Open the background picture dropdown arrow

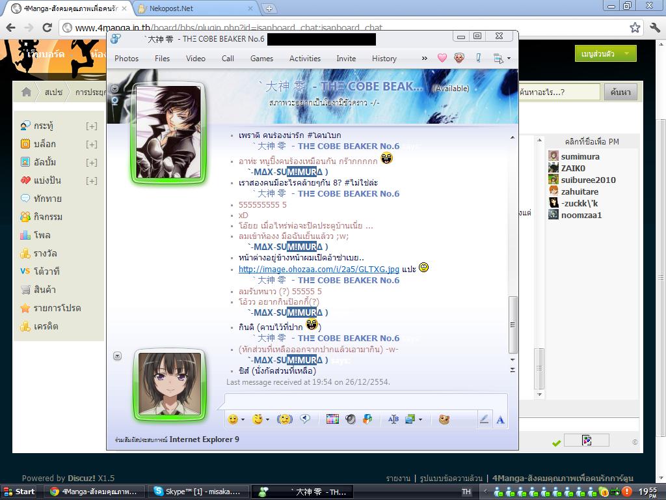click(421, 420)
